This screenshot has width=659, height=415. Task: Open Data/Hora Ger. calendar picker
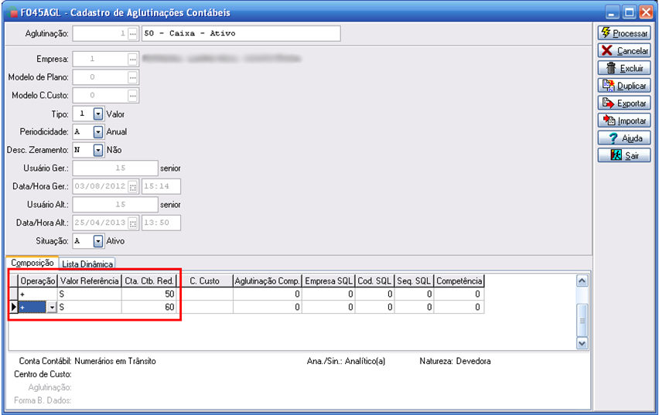click(x=132, y=186)
